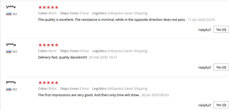Vote Yes (0) on the 'first impressions' review
Viewport: 229px width, 110px height.
point(221,105)
